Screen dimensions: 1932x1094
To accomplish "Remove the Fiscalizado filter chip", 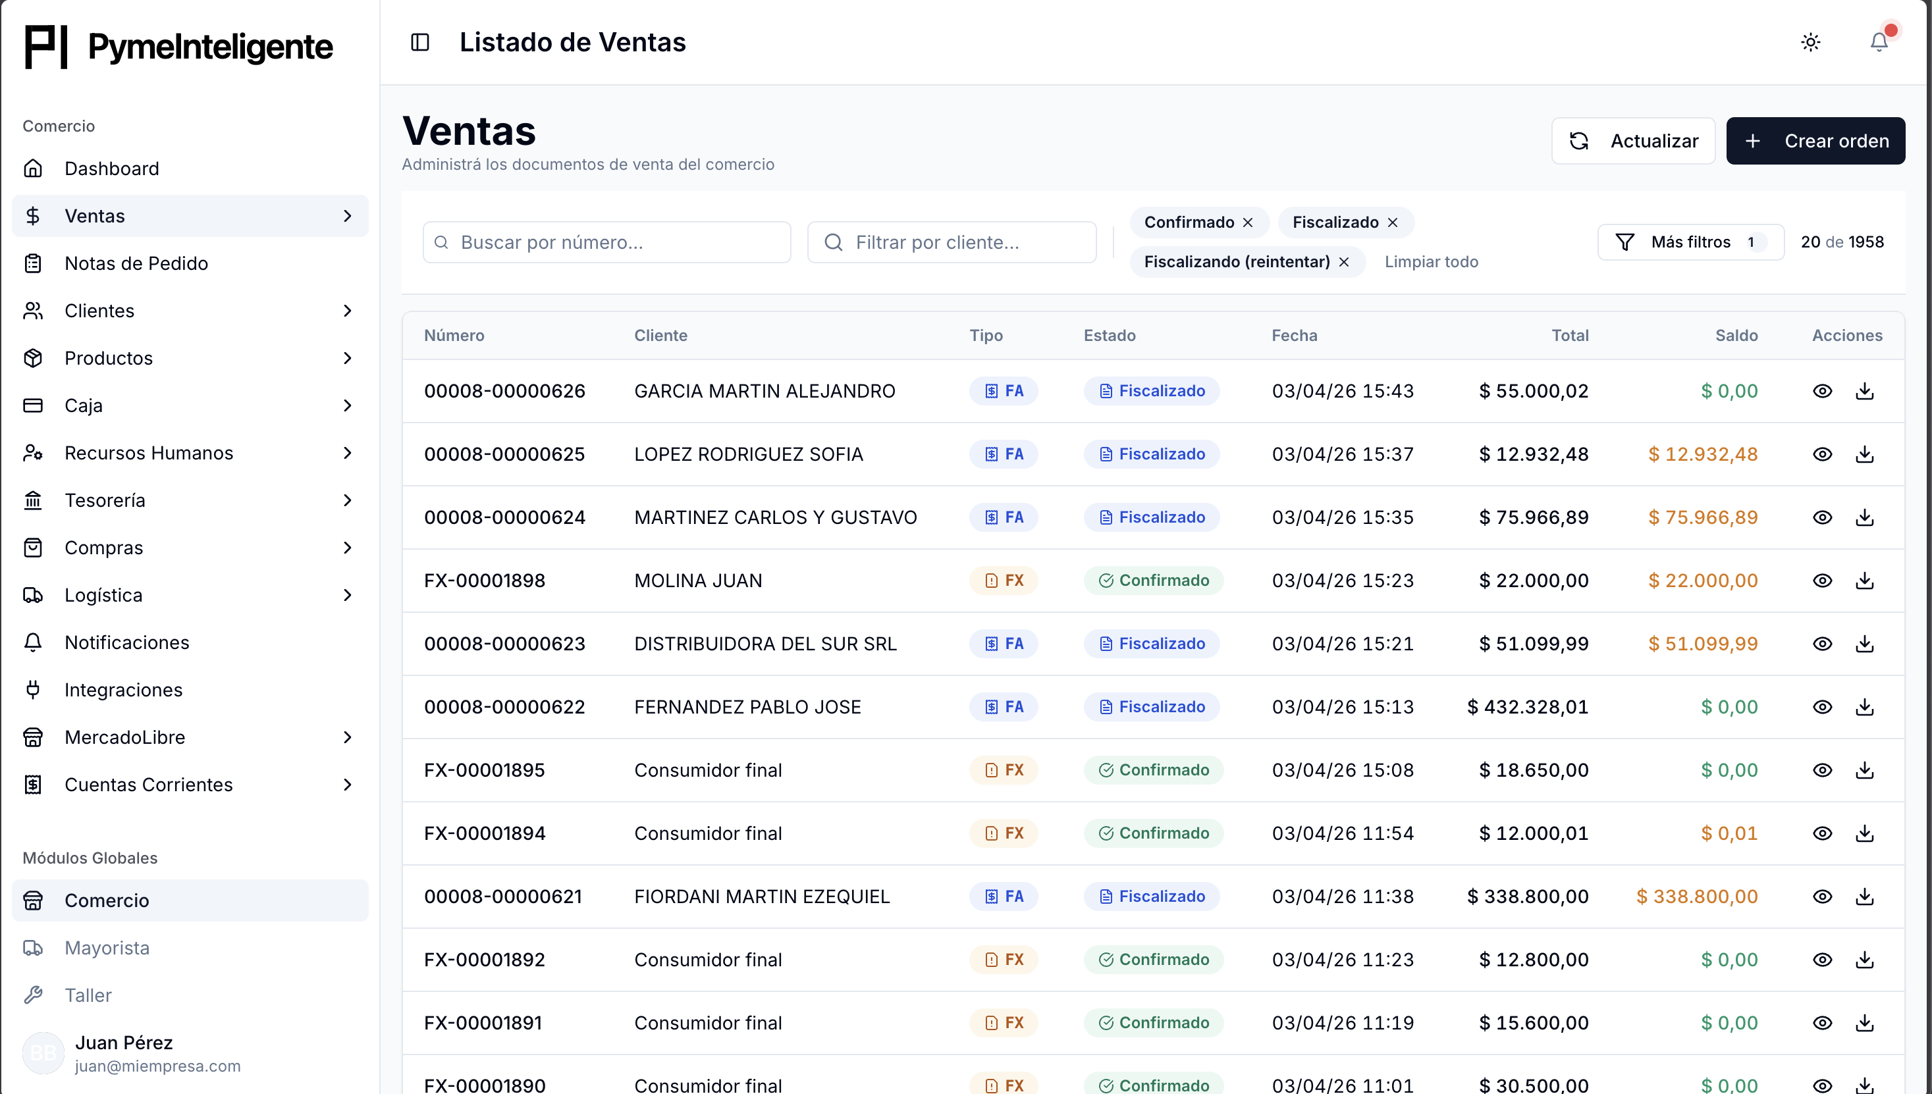I will (x=1391, y=222).
